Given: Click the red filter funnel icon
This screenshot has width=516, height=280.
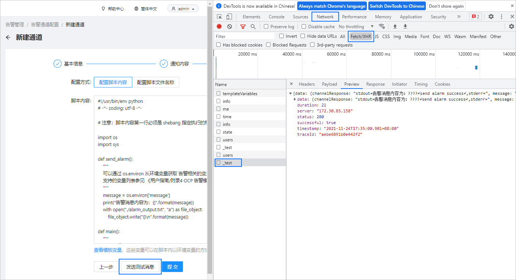Looking at the screenshot, I should 243,26.
